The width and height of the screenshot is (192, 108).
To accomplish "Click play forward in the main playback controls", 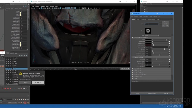I will coord(22,99).
